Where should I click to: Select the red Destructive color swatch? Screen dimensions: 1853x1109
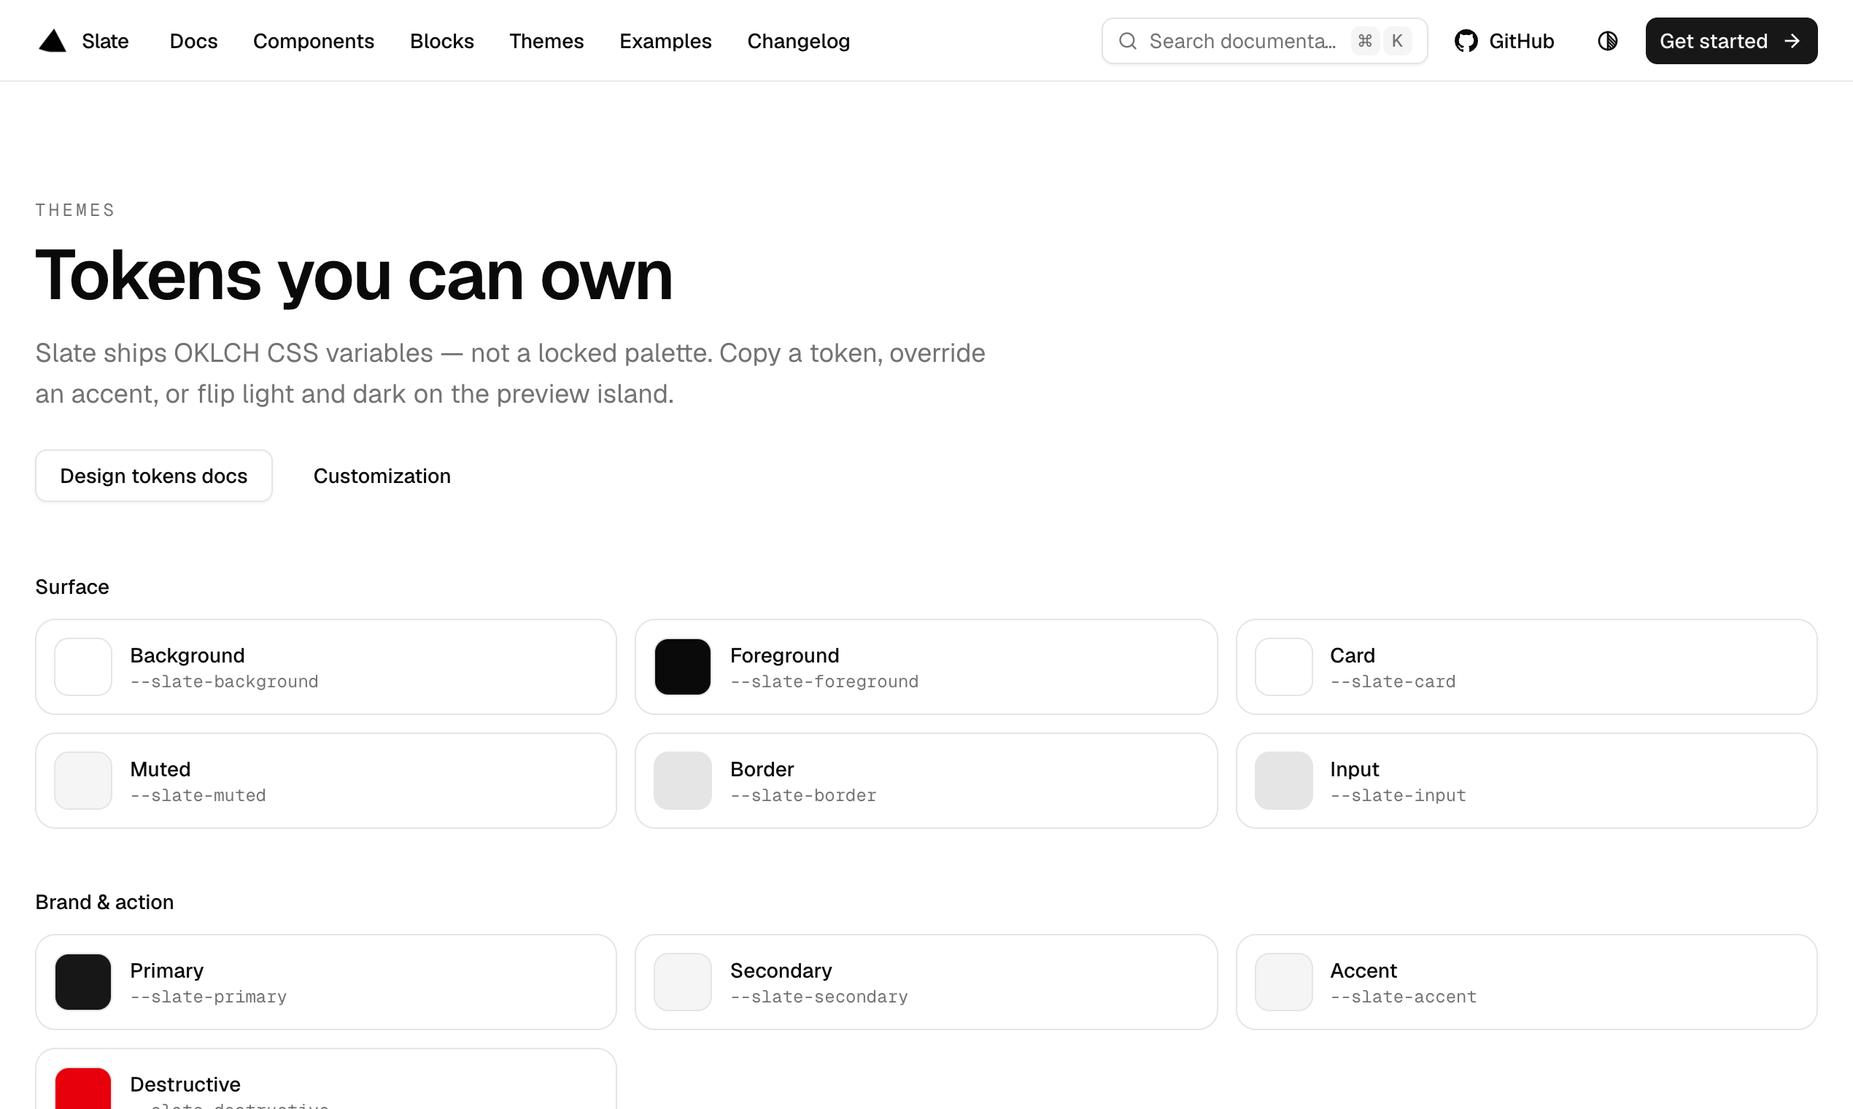tap(83, 1089)
